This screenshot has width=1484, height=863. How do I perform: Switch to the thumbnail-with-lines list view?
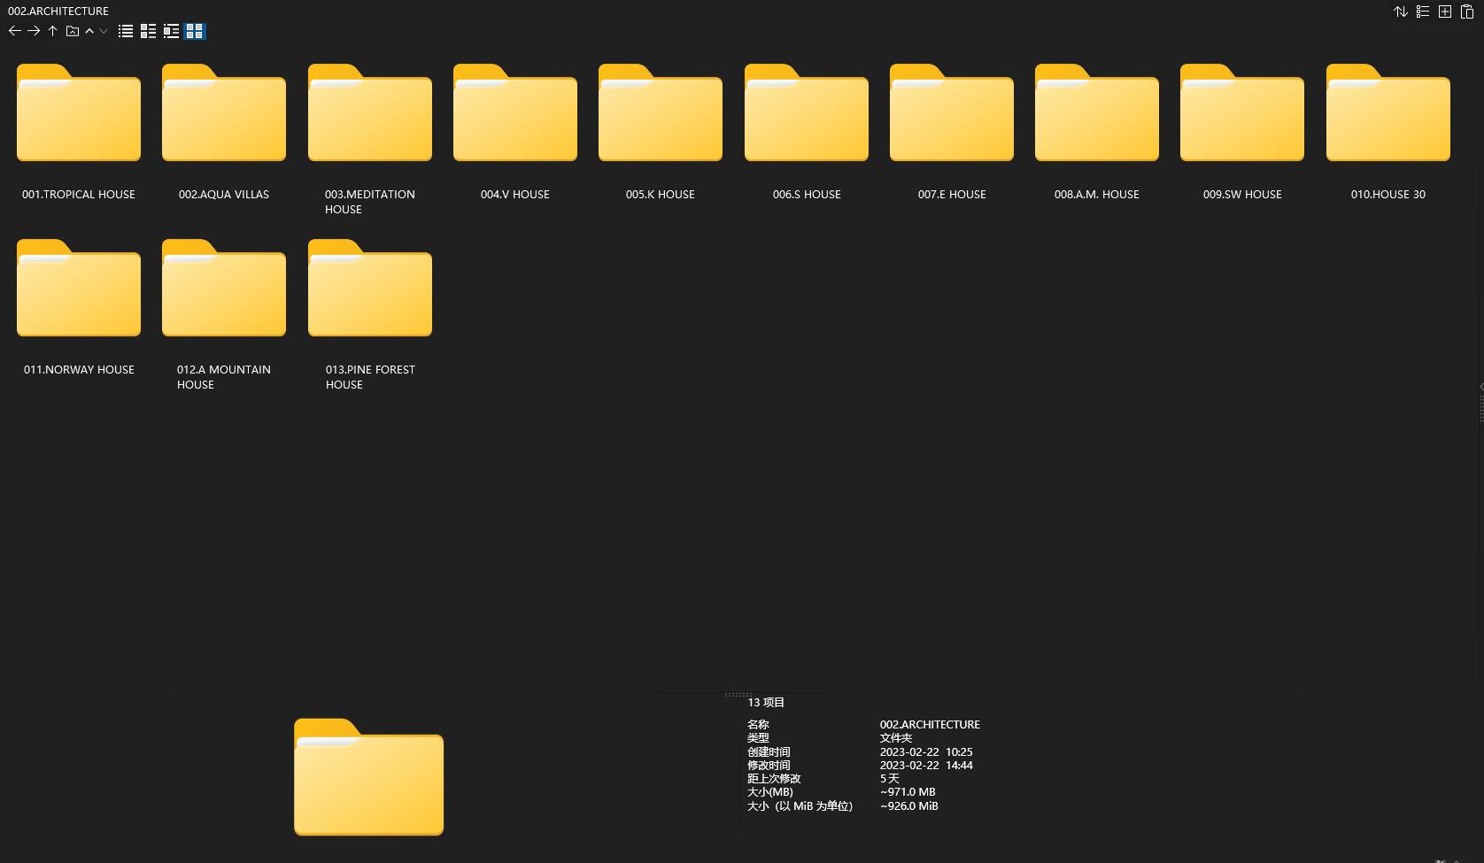click(171, 31)
